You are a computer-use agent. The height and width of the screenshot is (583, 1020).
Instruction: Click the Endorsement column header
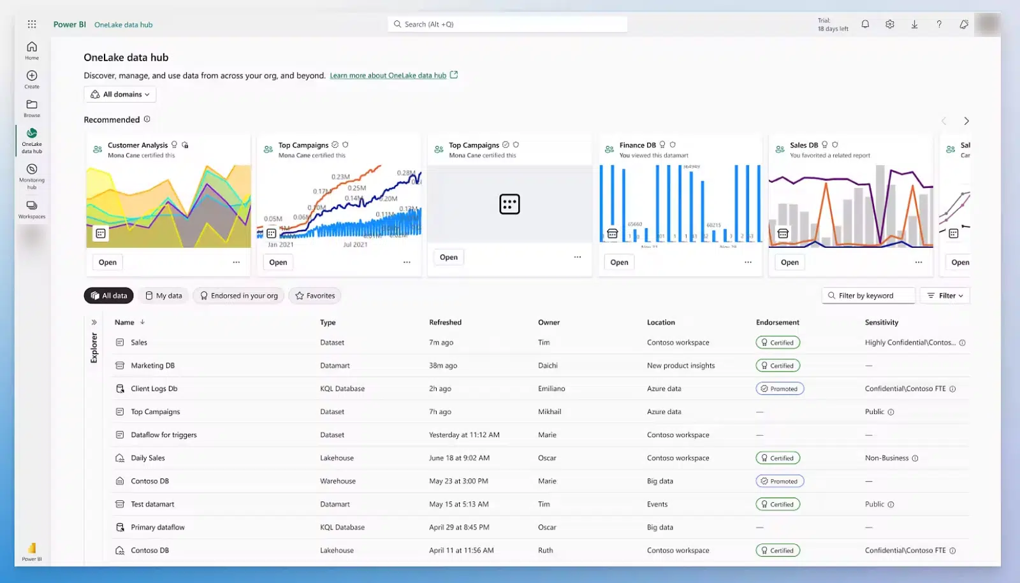pos(777,322)
